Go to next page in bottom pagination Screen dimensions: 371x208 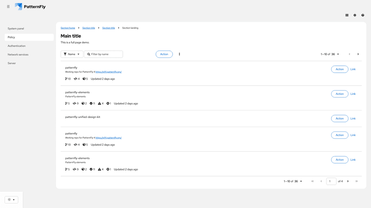348,181
